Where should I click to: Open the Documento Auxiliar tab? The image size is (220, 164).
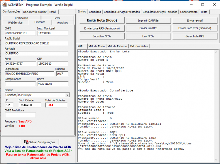click(35, 12)
